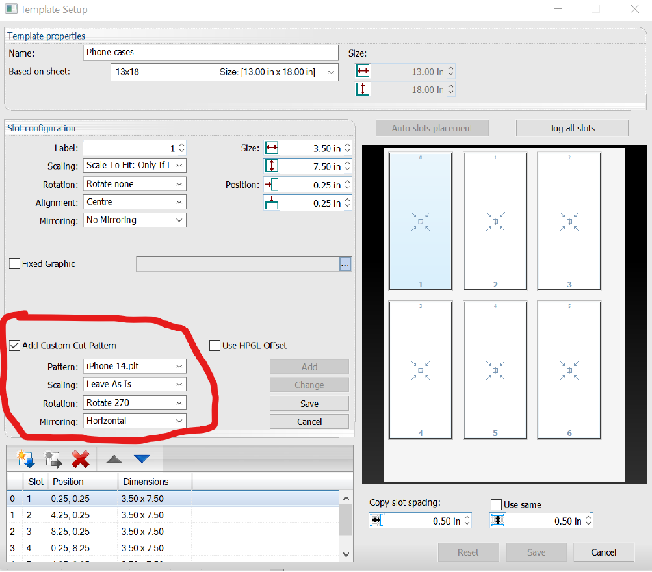Click vertical copy slot spacing icon

pyautogui.click(x=498, y=520)
